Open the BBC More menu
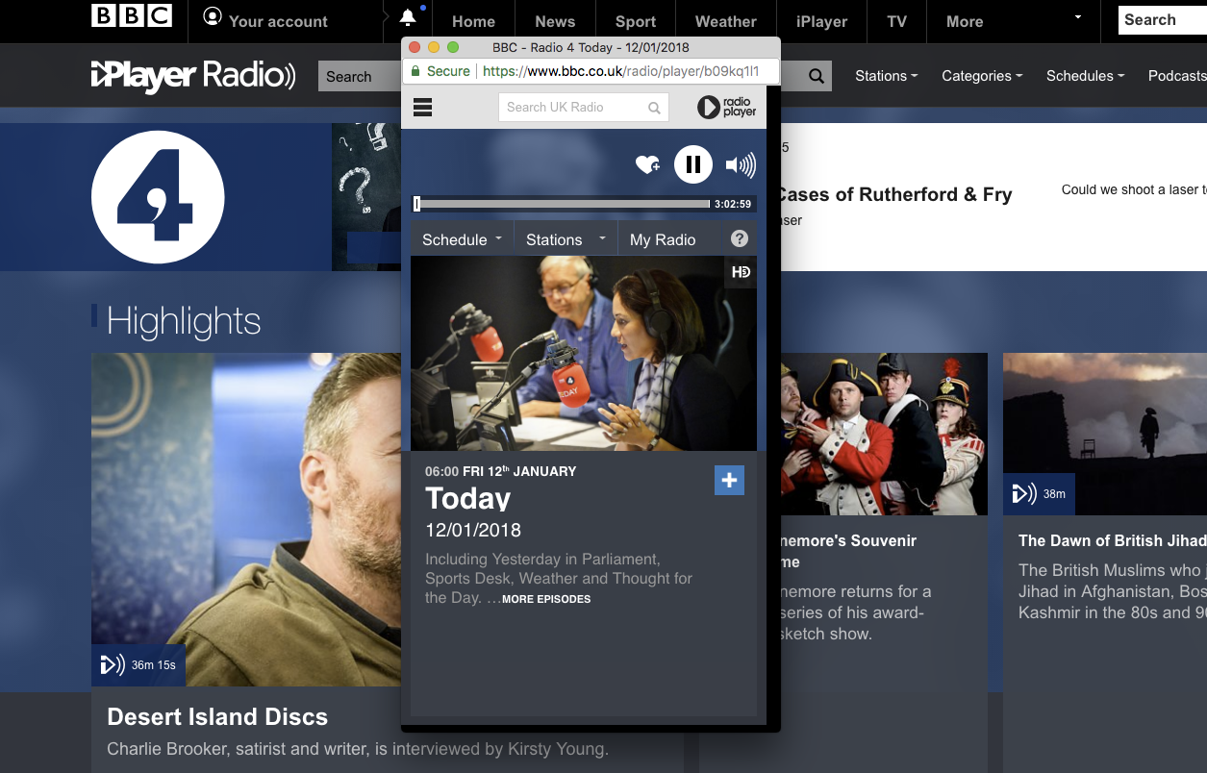Viewport: 1207px width, 773px height. point(965,21)
